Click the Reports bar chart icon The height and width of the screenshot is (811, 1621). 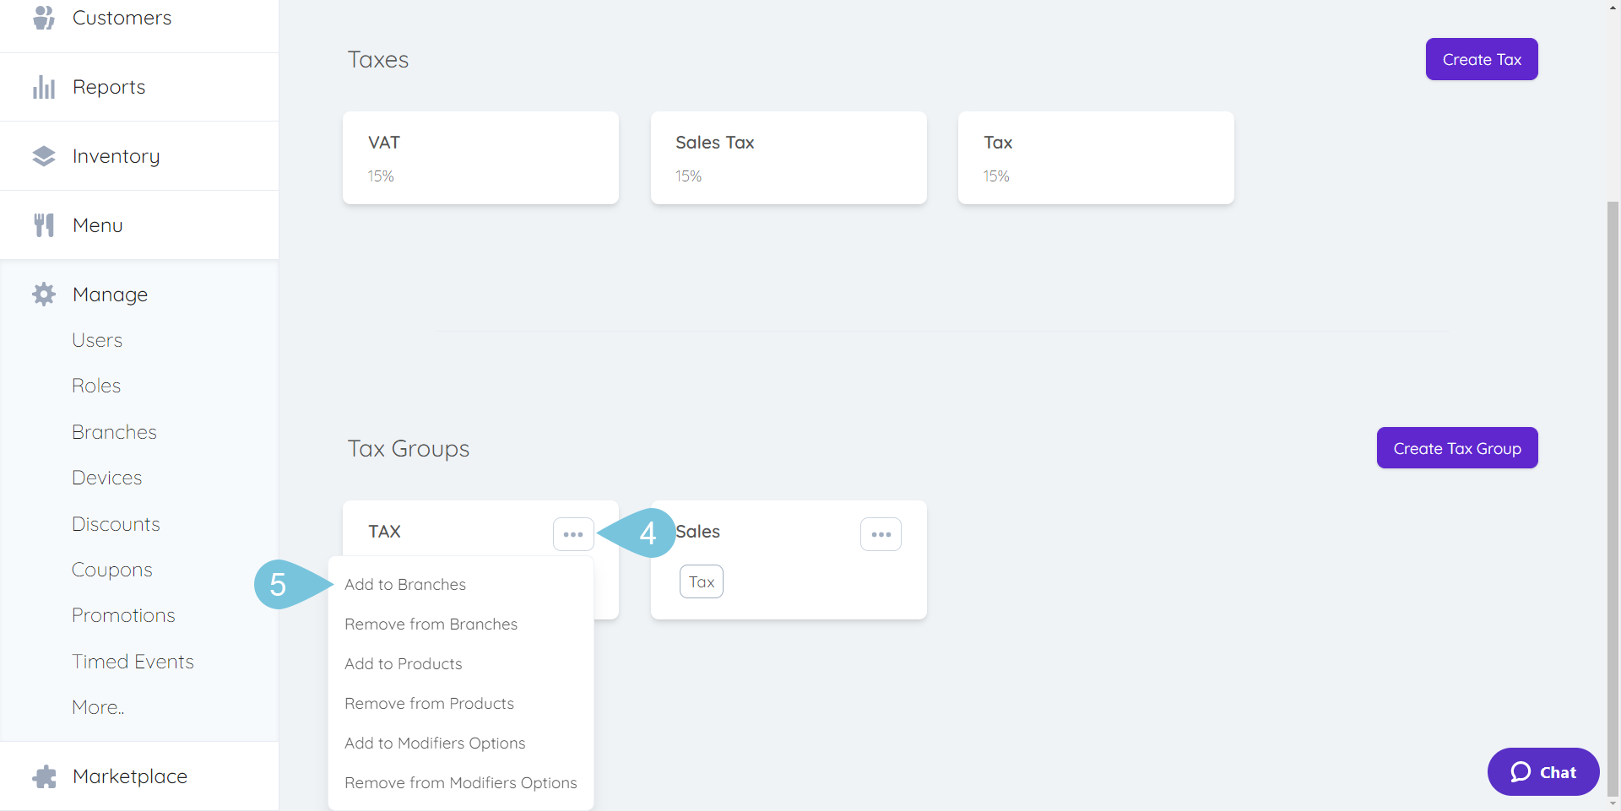pyautogui.click(x=44, y=87)
